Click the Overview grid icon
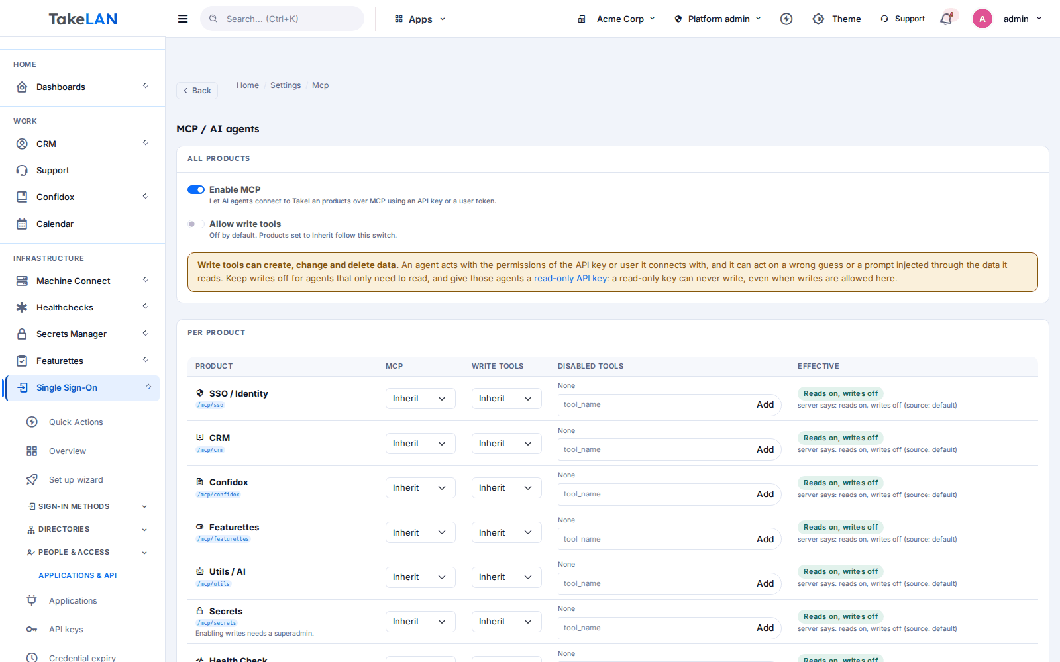 pos(32,451)
